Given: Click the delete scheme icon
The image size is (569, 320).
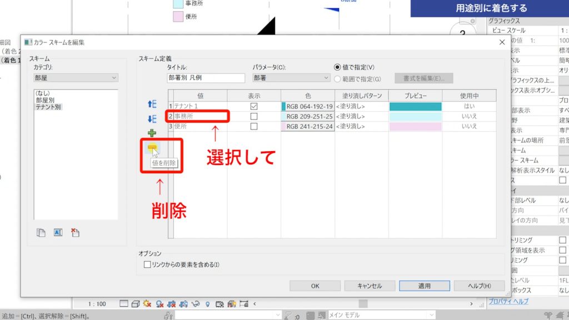Looking at the screenshot, I should [75, 232].
